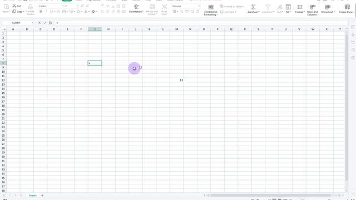Click the Select All corner triangle
Image resolution: width=356 pixels, height=200 pixels.
pos(4,29)
